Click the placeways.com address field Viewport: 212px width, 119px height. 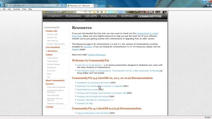(x=31, y=5)
